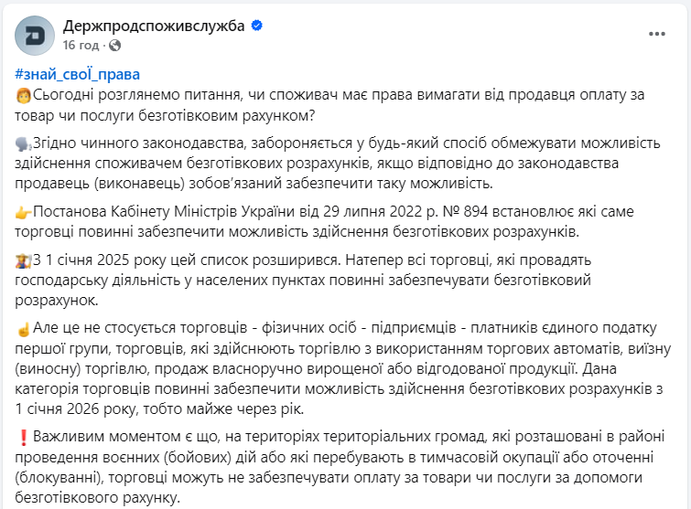This screenshot has width=691, height=509.
Task: Open the three-dot post options menu
Action: [x=657, y=34]
